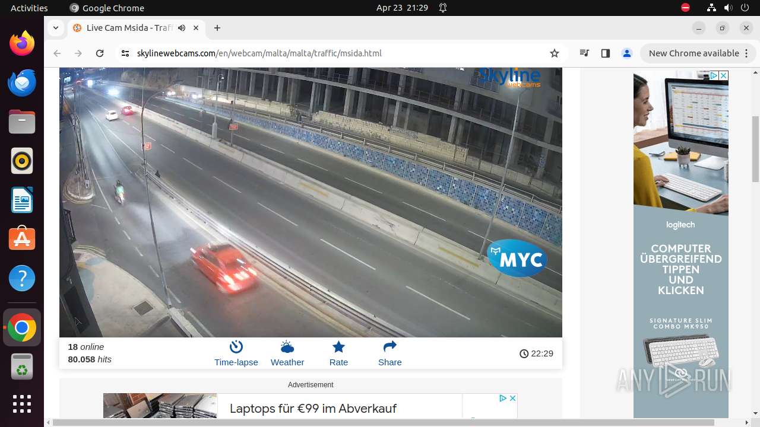Mute the tab audio speaker icon
The height and width of the screenshot is (427, 760).
coord(182,28)
